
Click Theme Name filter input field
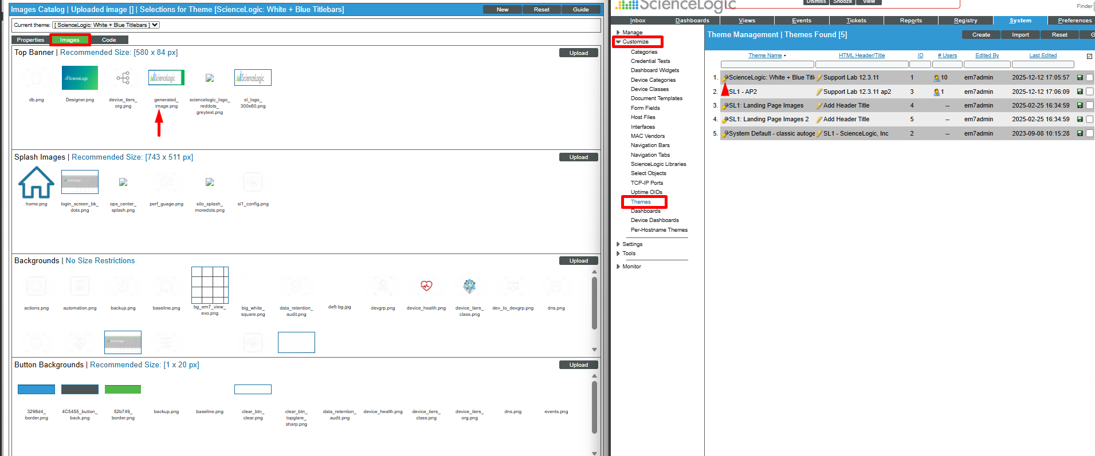[x=767, y=65]
